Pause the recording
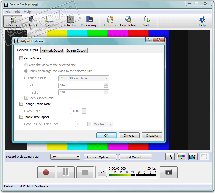This screenshot has width=215, height=193. click(66, 172)
